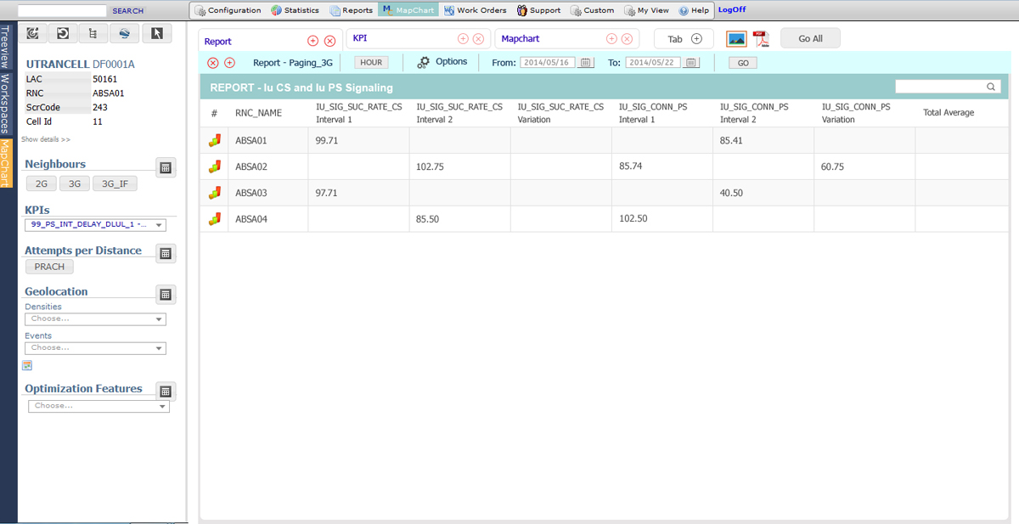Click the globe icon in sidebar toolbar
The image size is (1019, 524).
tap(125, 33)
